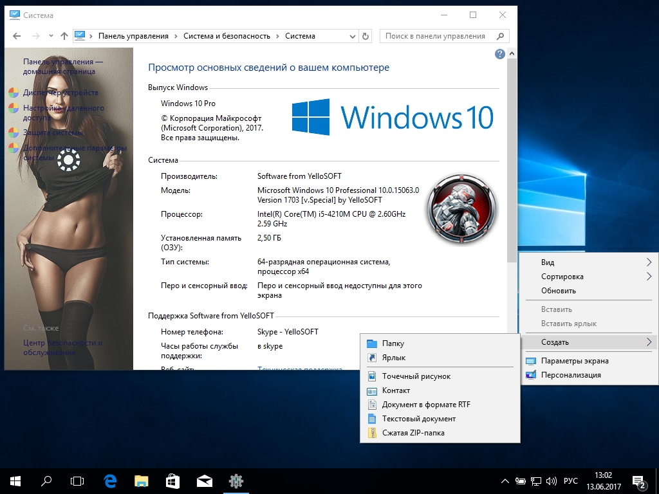This screenshot has height=494, width=659.
Task: Expand the breadcrumb chevron after Система и безопасность
Action: click(277, 36)
